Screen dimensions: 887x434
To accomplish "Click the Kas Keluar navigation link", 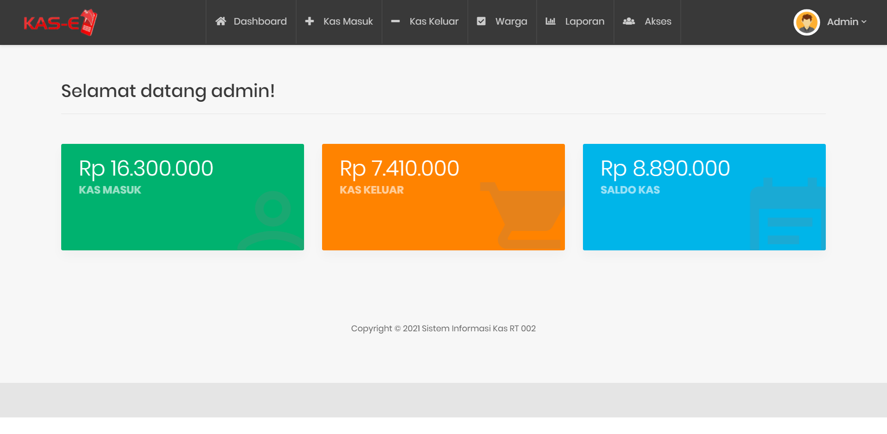I will (x=434, y=21).
